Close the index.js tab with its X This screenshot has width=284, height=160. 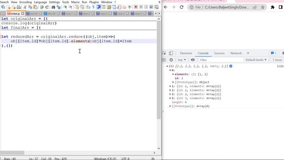click(x=23, y=13)
